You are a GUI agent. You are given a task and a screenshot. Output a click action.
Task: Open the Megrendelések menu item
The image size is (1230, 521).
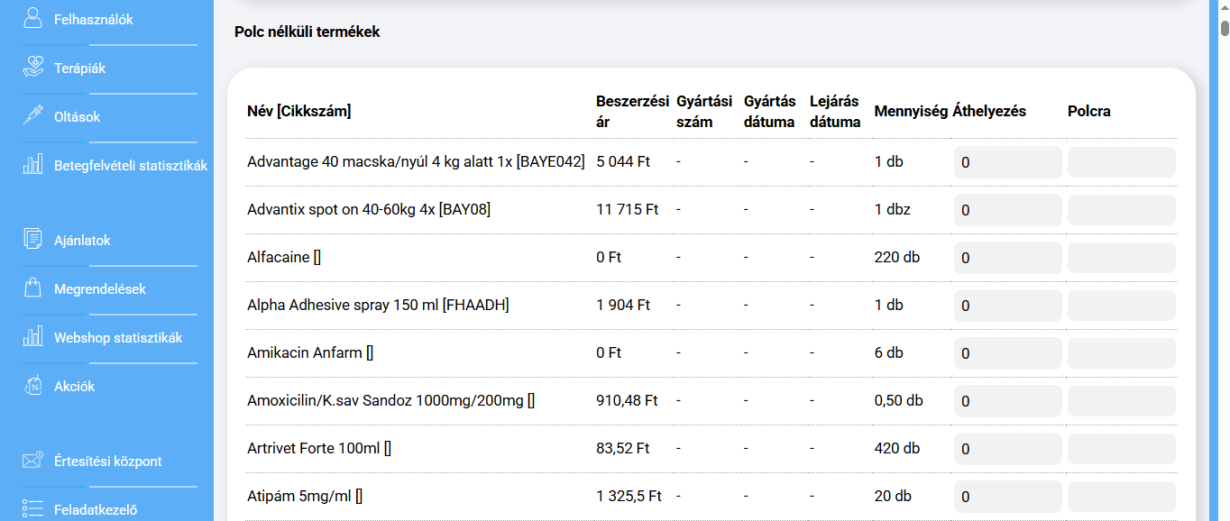click(99, 289)
